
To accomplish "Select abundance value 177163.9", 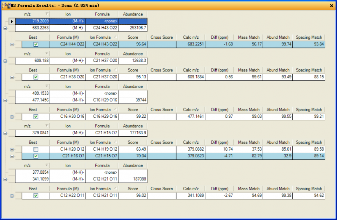I will point(133,133).
